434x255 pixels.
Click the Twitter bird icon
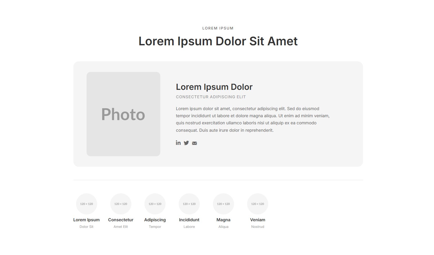[x=186, y=143]
